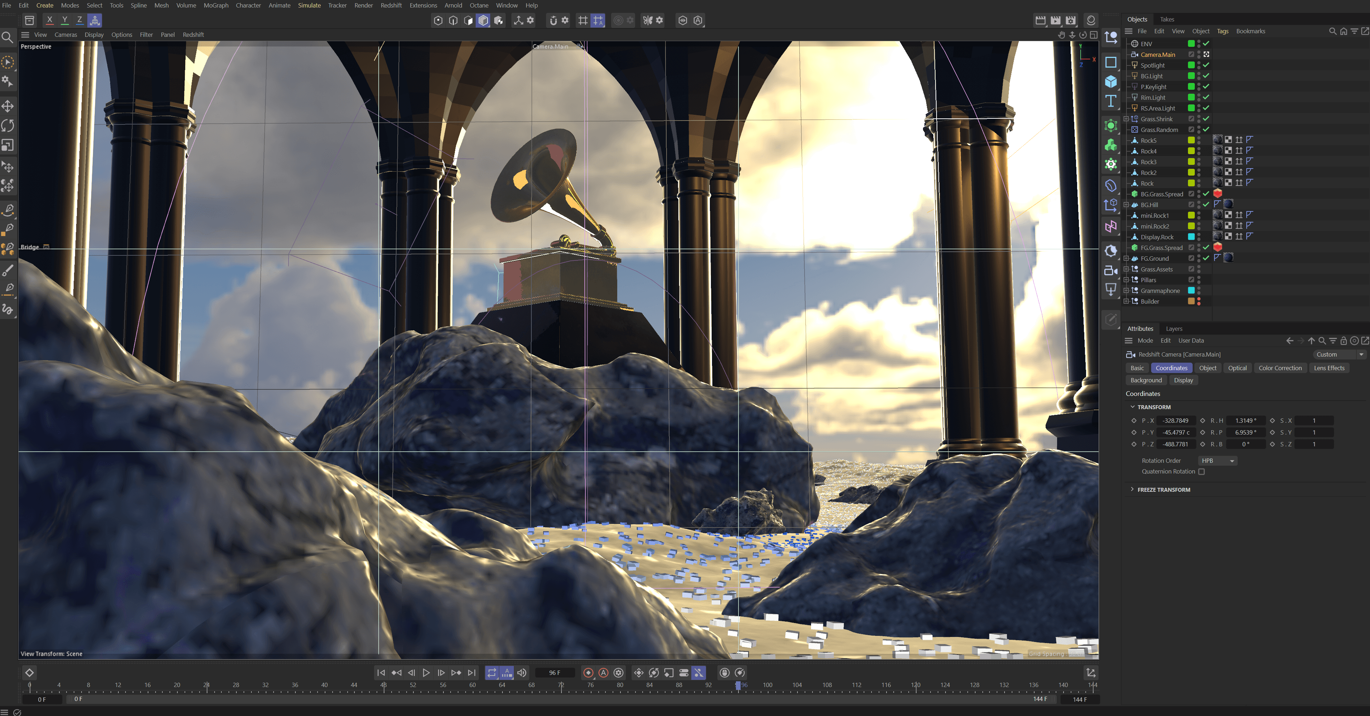Toggle the X axis lock icon
The image size is (1370, 716).
click(x=49, y=20)
